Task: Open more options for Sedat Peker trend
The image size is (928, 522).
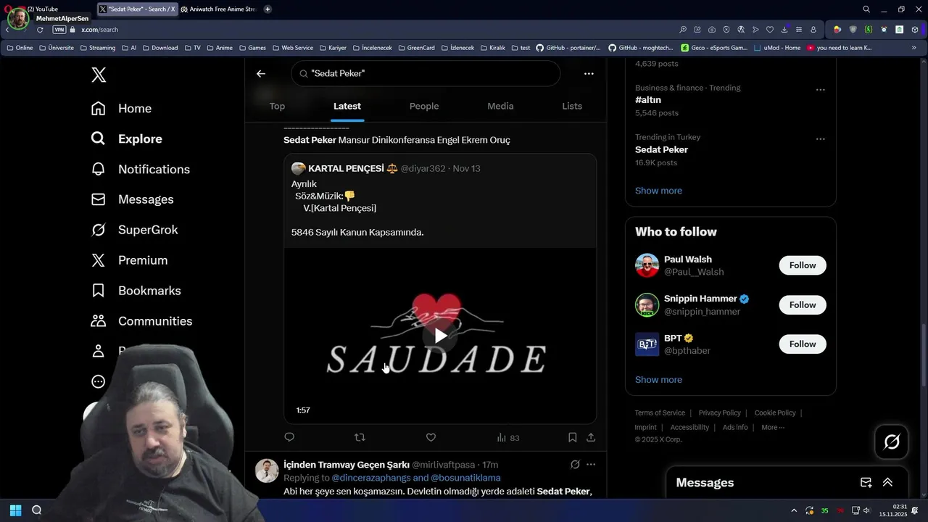Action: pyautogui.click(x=821, y=139)
